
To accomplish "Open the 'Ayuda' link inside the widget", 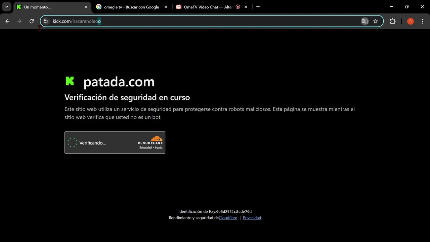I will click(x=159, y=148).
